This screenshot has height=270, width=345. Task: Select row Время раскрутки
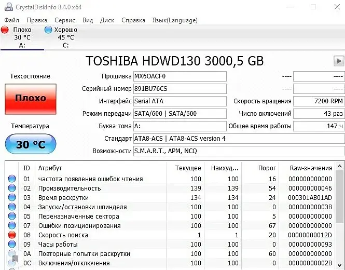(x=170, y=197)
